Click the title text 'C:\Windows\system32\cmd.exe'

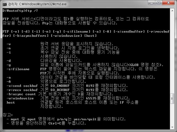(x=43, y=4)
